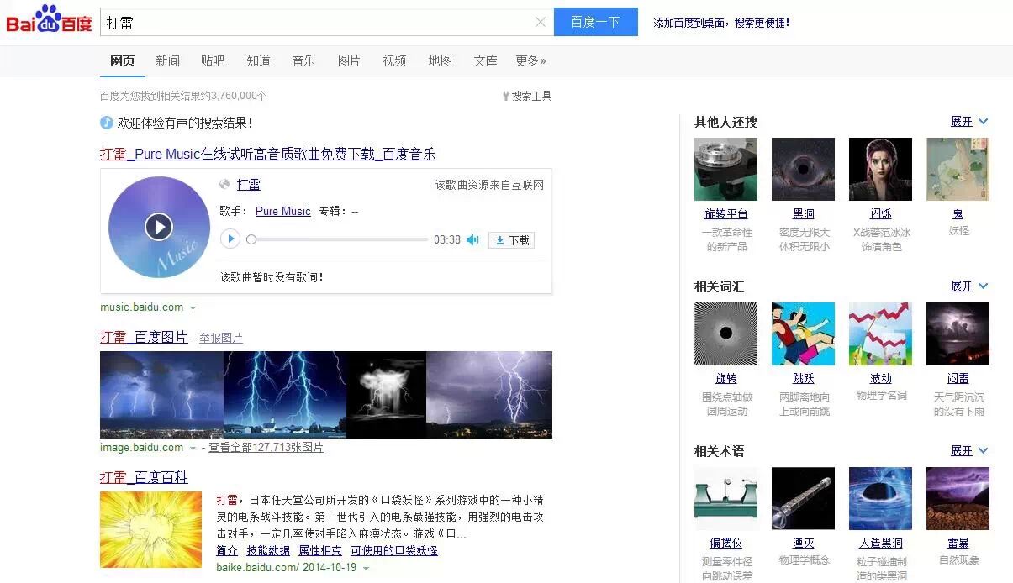Open 旋转平台 thumbnail
The width and height of the screenshot is (1013, 583).
click(725, 169)
